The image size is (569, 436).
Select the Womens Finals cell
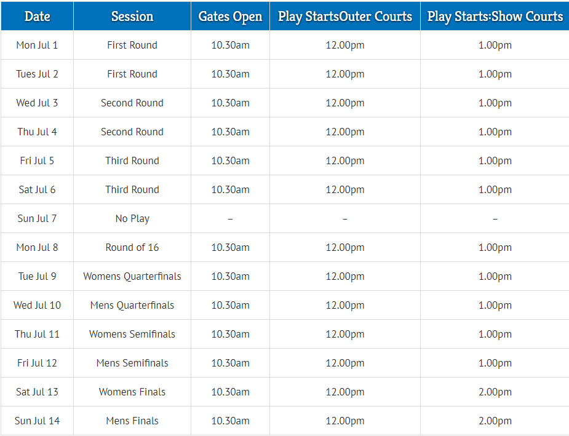(x=132, y=392)
